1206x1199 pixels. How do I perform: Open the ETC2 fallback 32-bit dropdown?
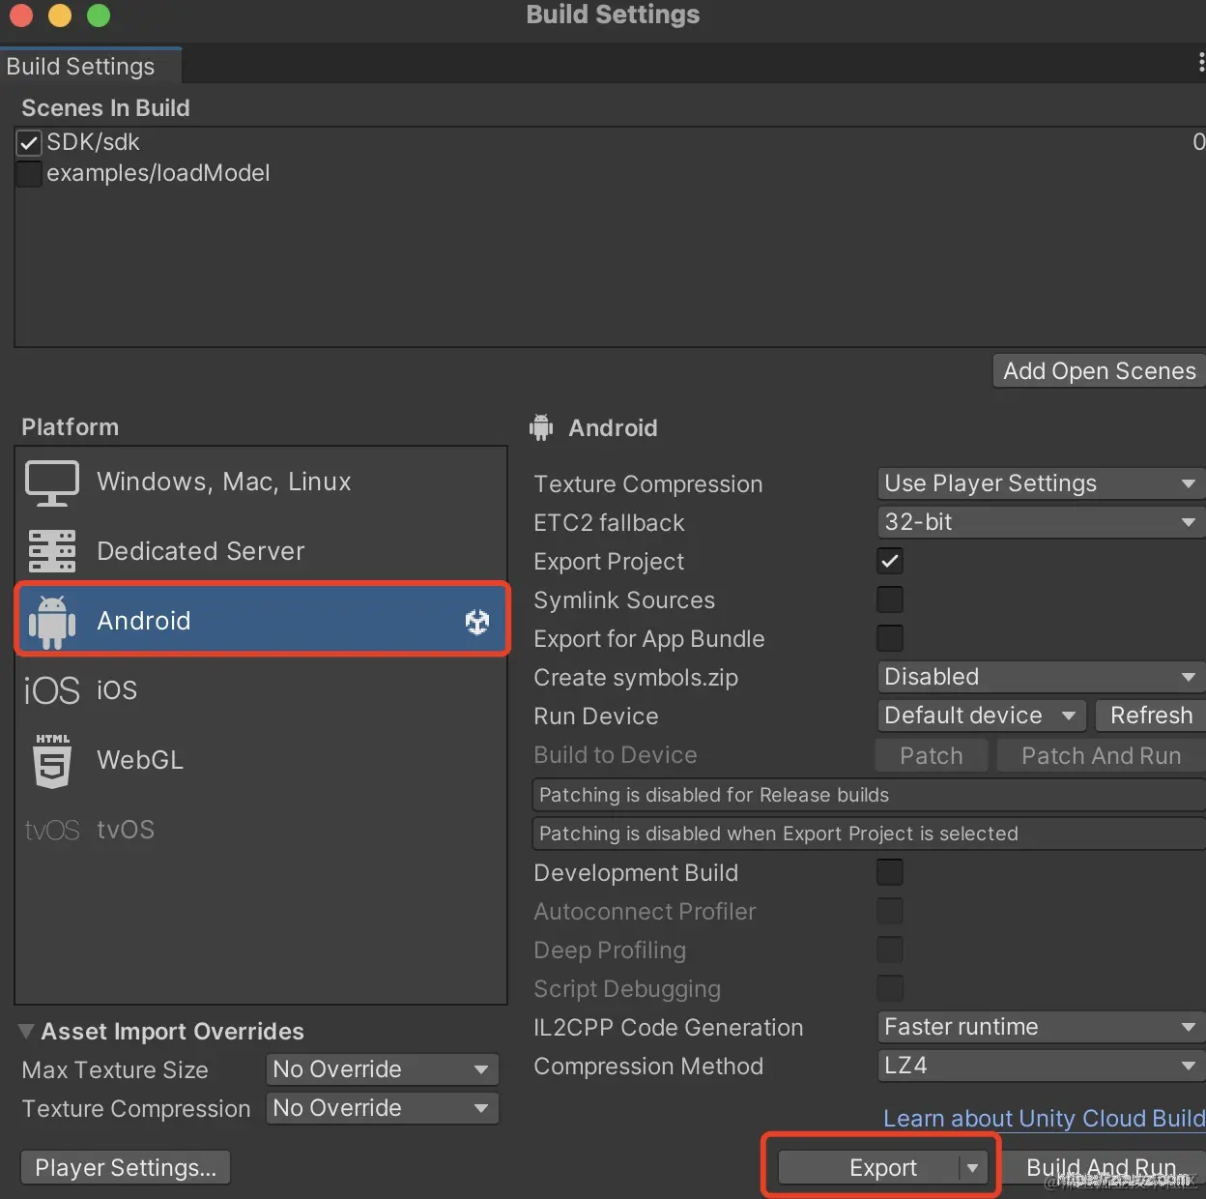tap(1041, 522)
